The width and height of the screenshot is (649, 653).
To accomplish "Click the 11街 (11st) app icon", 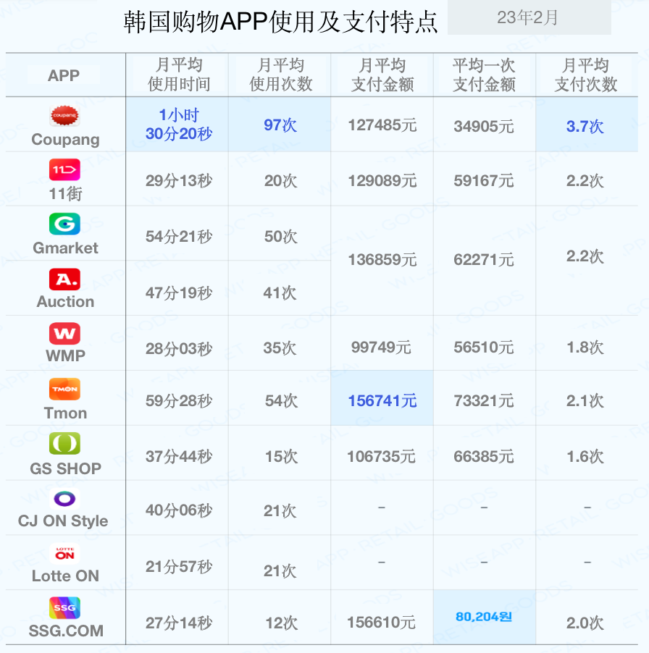I will [64, 167].
